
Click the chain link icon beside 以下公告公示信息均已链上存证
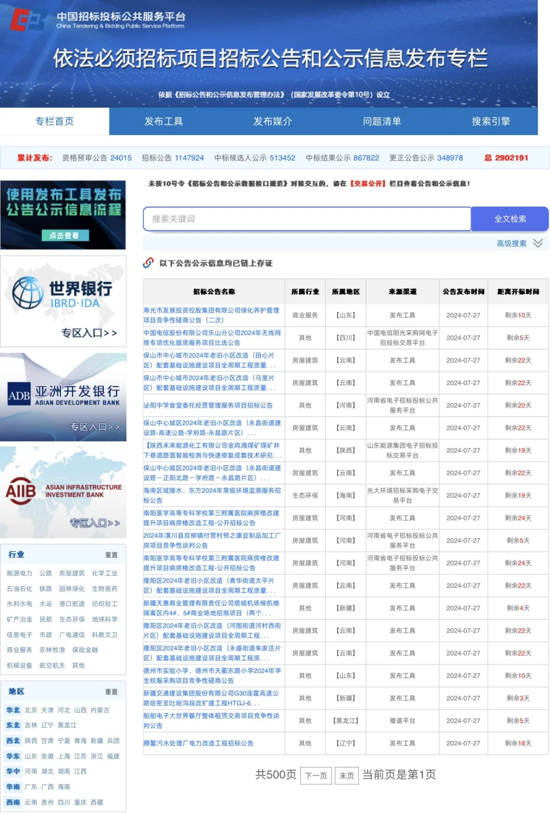pyautogui.click(x=148, y=263)
